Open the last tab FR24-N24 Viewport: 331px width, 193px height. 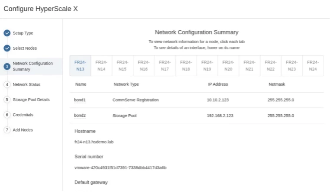(x=313, y=66)
